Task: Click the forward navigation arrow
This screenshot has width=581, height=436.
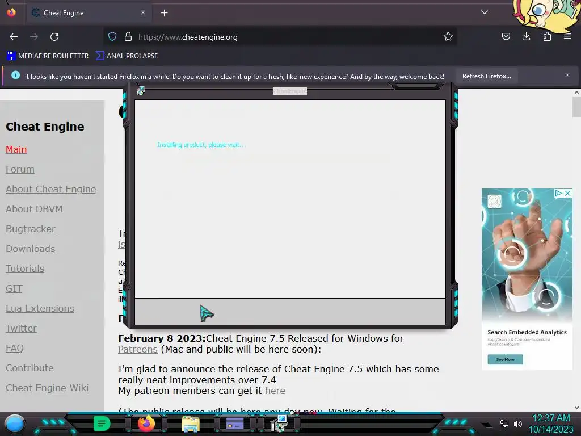Action: click(x=34, y=37)
